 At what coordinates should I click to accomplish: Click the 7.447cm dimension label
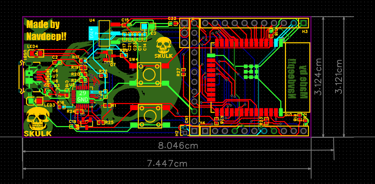tap(167, 163)
